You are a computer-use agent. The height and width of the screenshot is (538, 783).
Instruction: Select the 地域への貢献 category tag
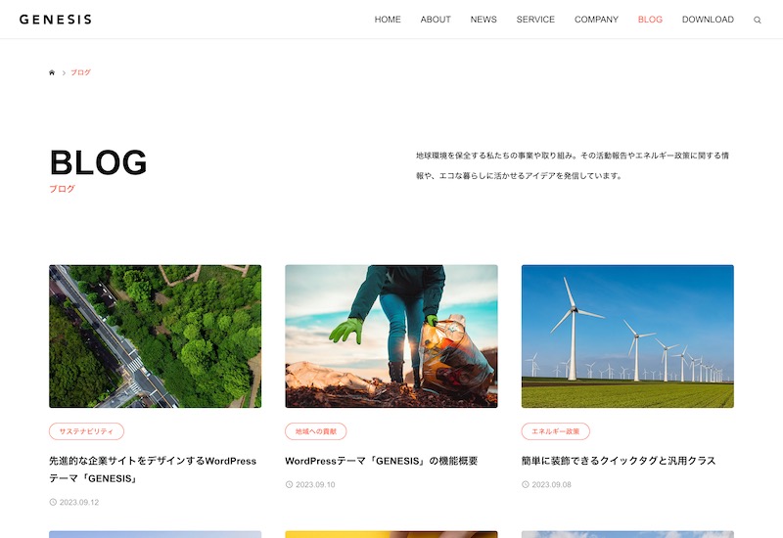pyautogui.click(x=315, y=431)
